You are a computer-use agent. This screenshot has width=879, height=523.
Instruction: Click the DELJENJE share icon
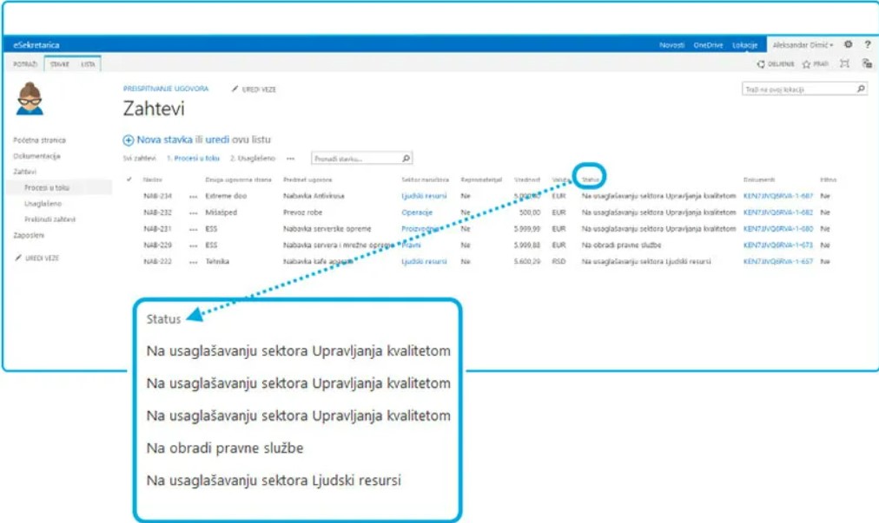point(761,64)
